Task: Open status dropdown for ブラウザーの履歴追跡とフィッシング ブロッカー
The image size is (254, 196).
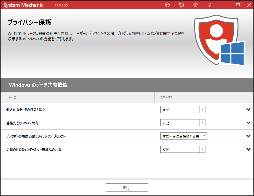Action: pos(183,136)
